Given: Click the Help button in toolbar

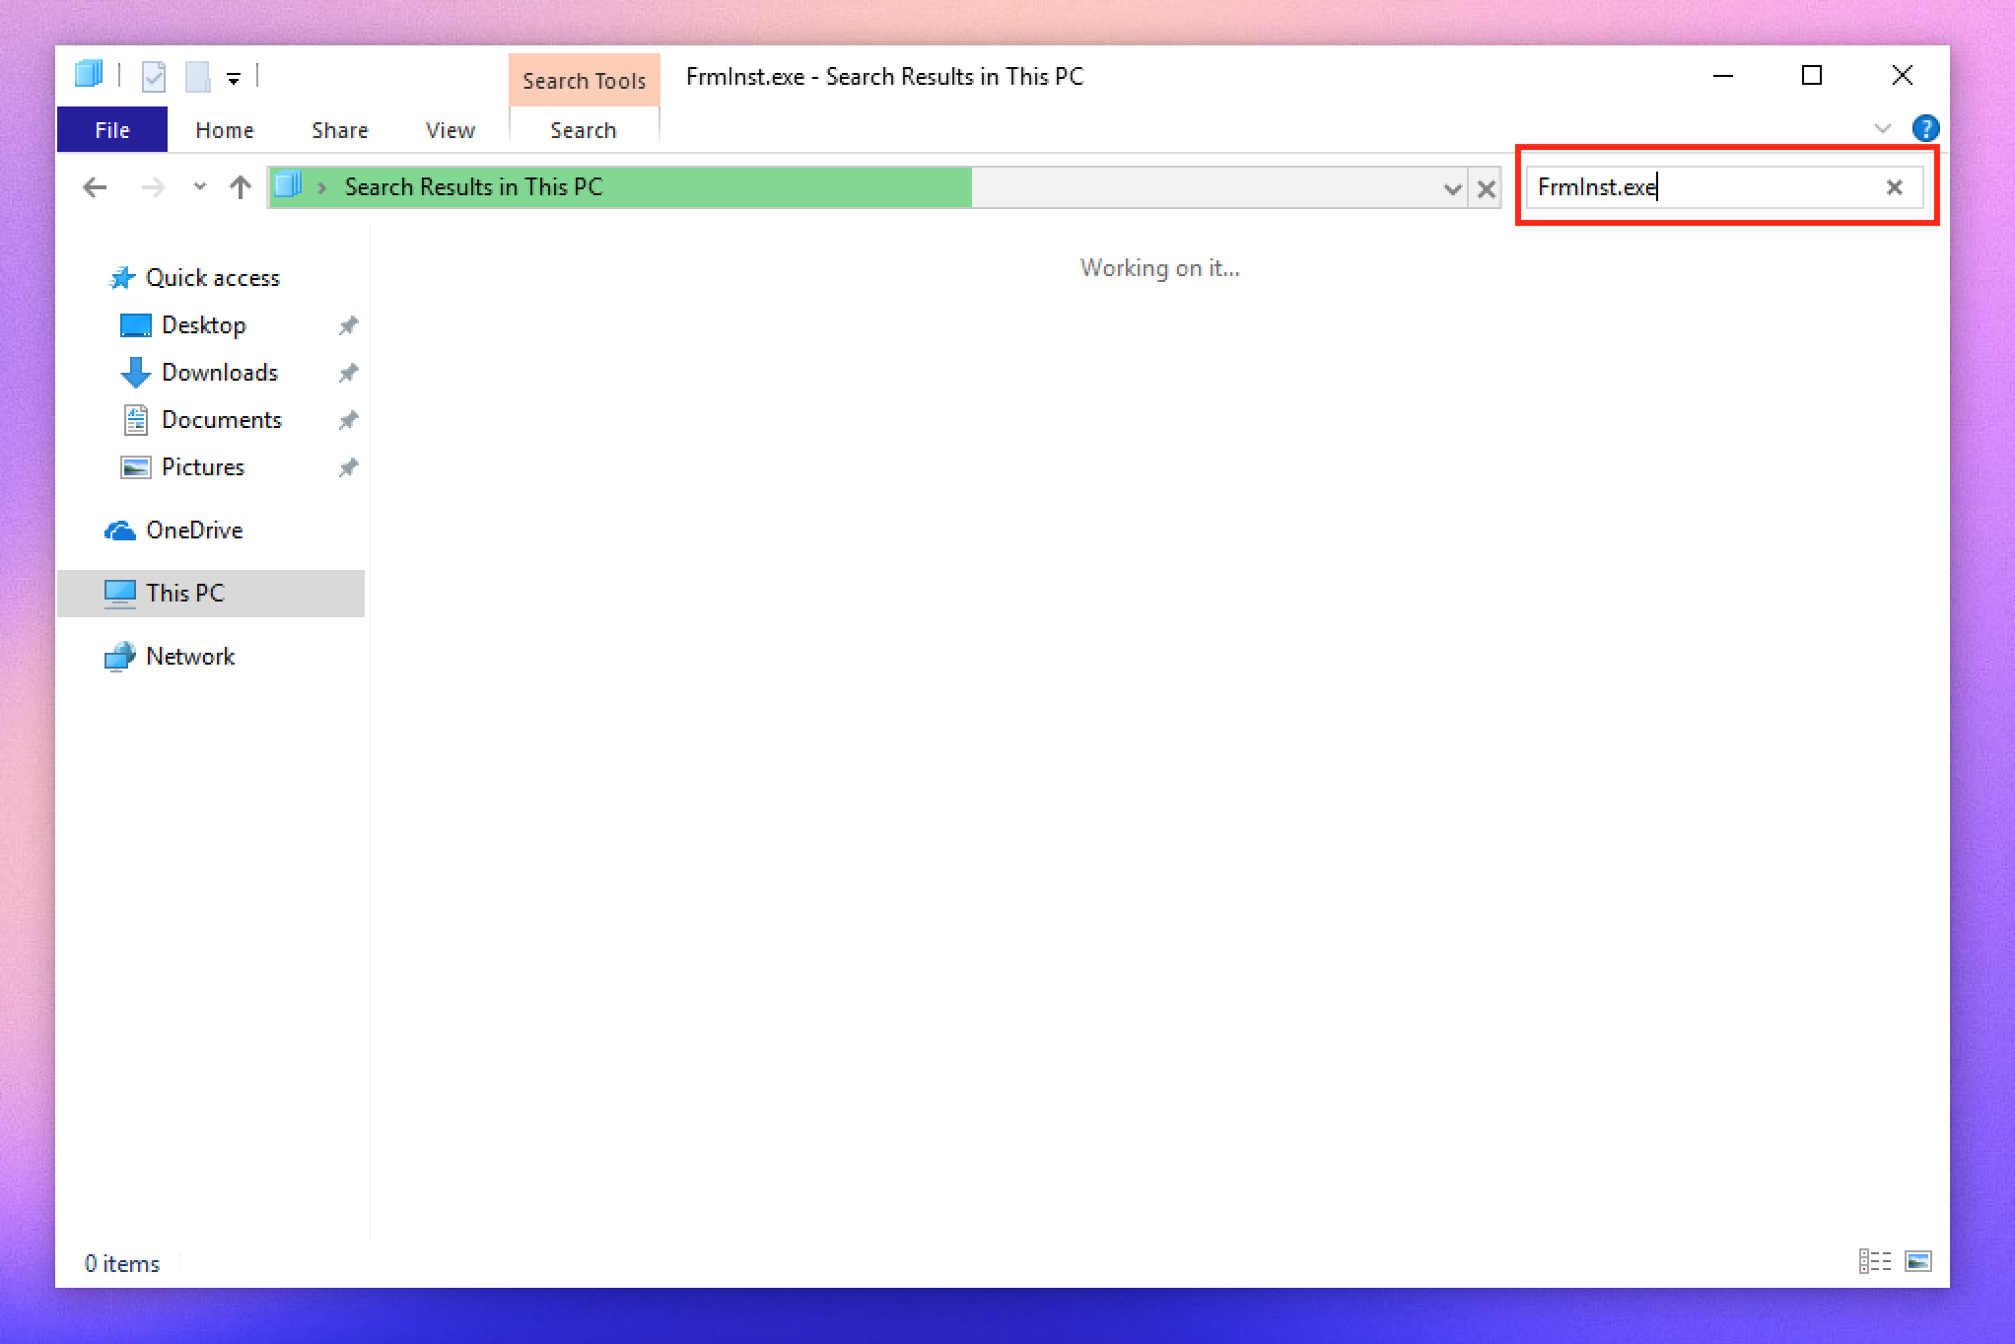Looking at the screenshot, I should (x=1923, y=127).
